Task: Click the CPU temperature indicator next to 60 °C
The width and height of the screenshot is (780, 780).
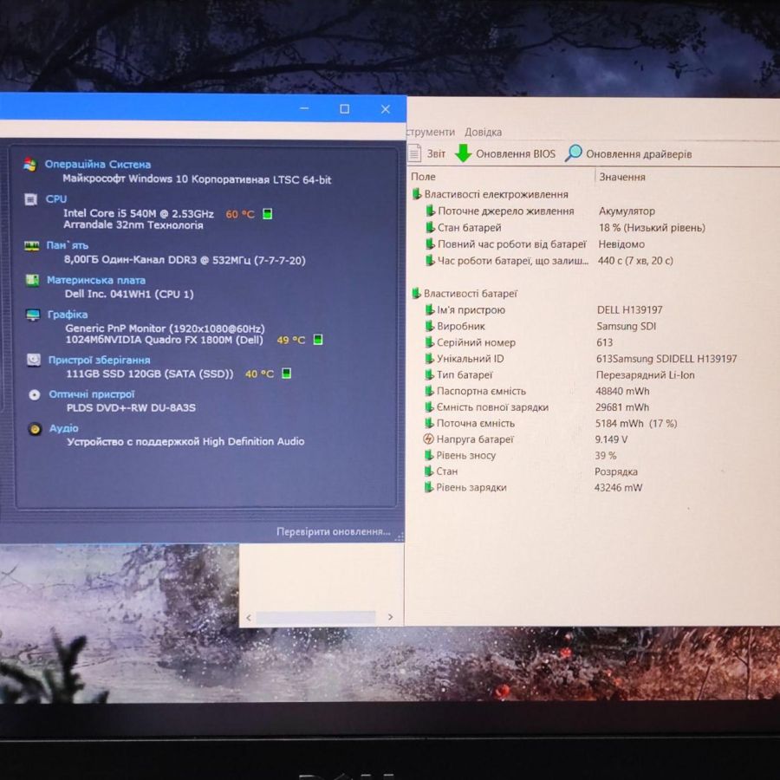Action: 267,214
